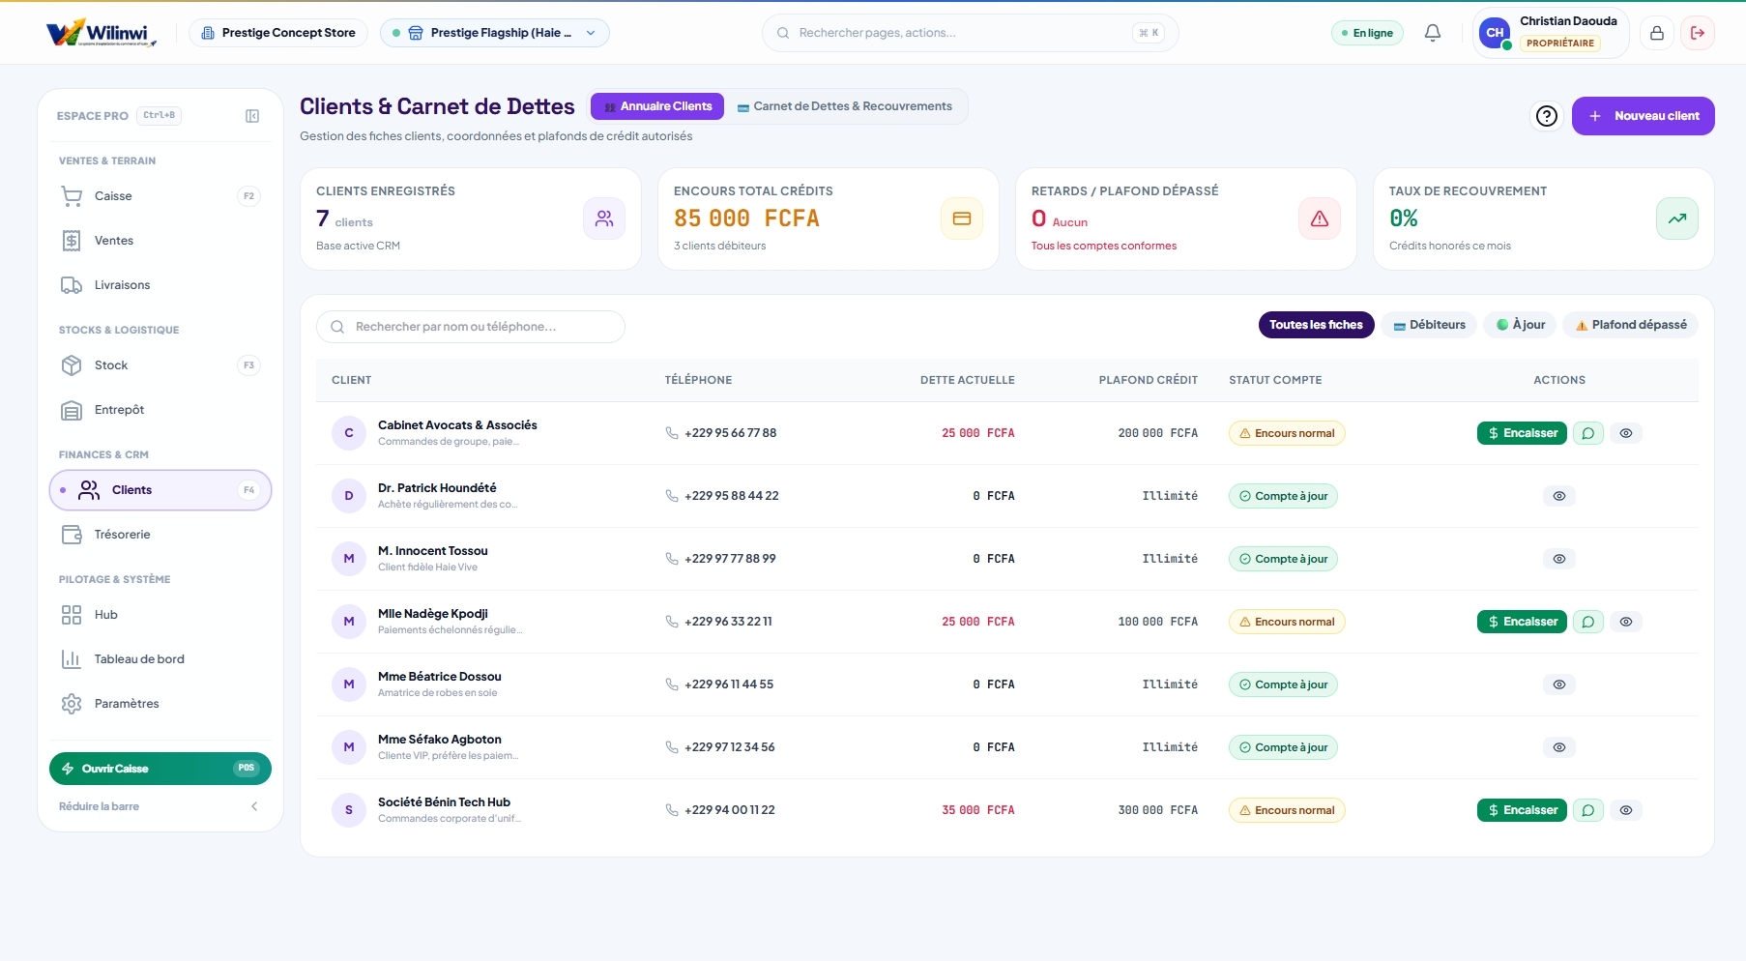The width and height of the screenshot is (1746, 961).
Task: View details eye for Société Bénin Tech Hub
Action: pyautogui.click(x=1626, y=810)
